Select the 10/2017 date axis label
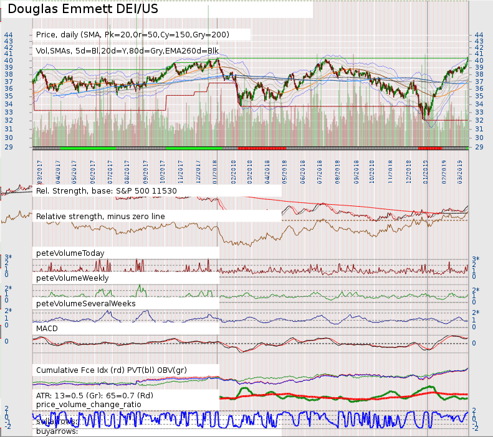The image size is (493, 437). (x=162, y=172)
